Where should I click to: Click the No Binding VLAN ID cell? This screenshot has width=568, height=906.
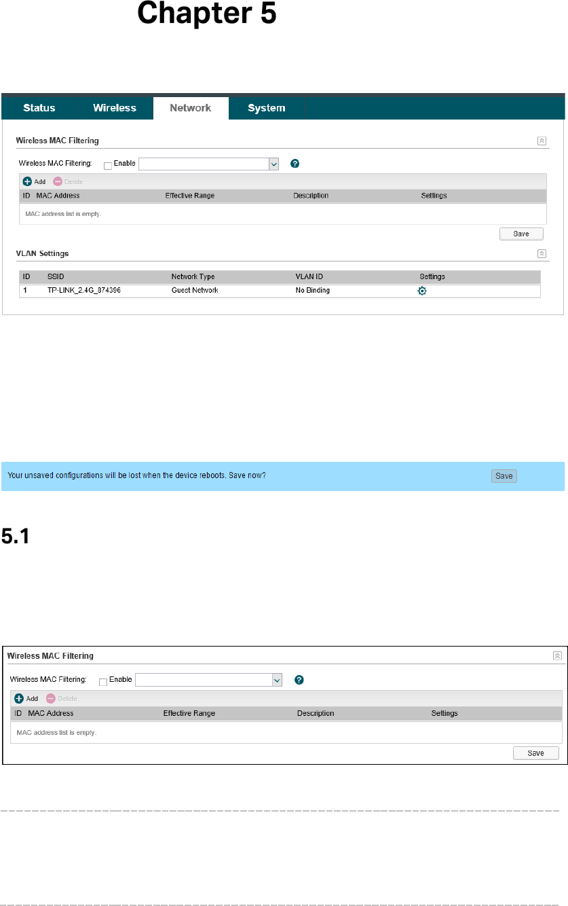pyautogui.click(x=313, y=291)
